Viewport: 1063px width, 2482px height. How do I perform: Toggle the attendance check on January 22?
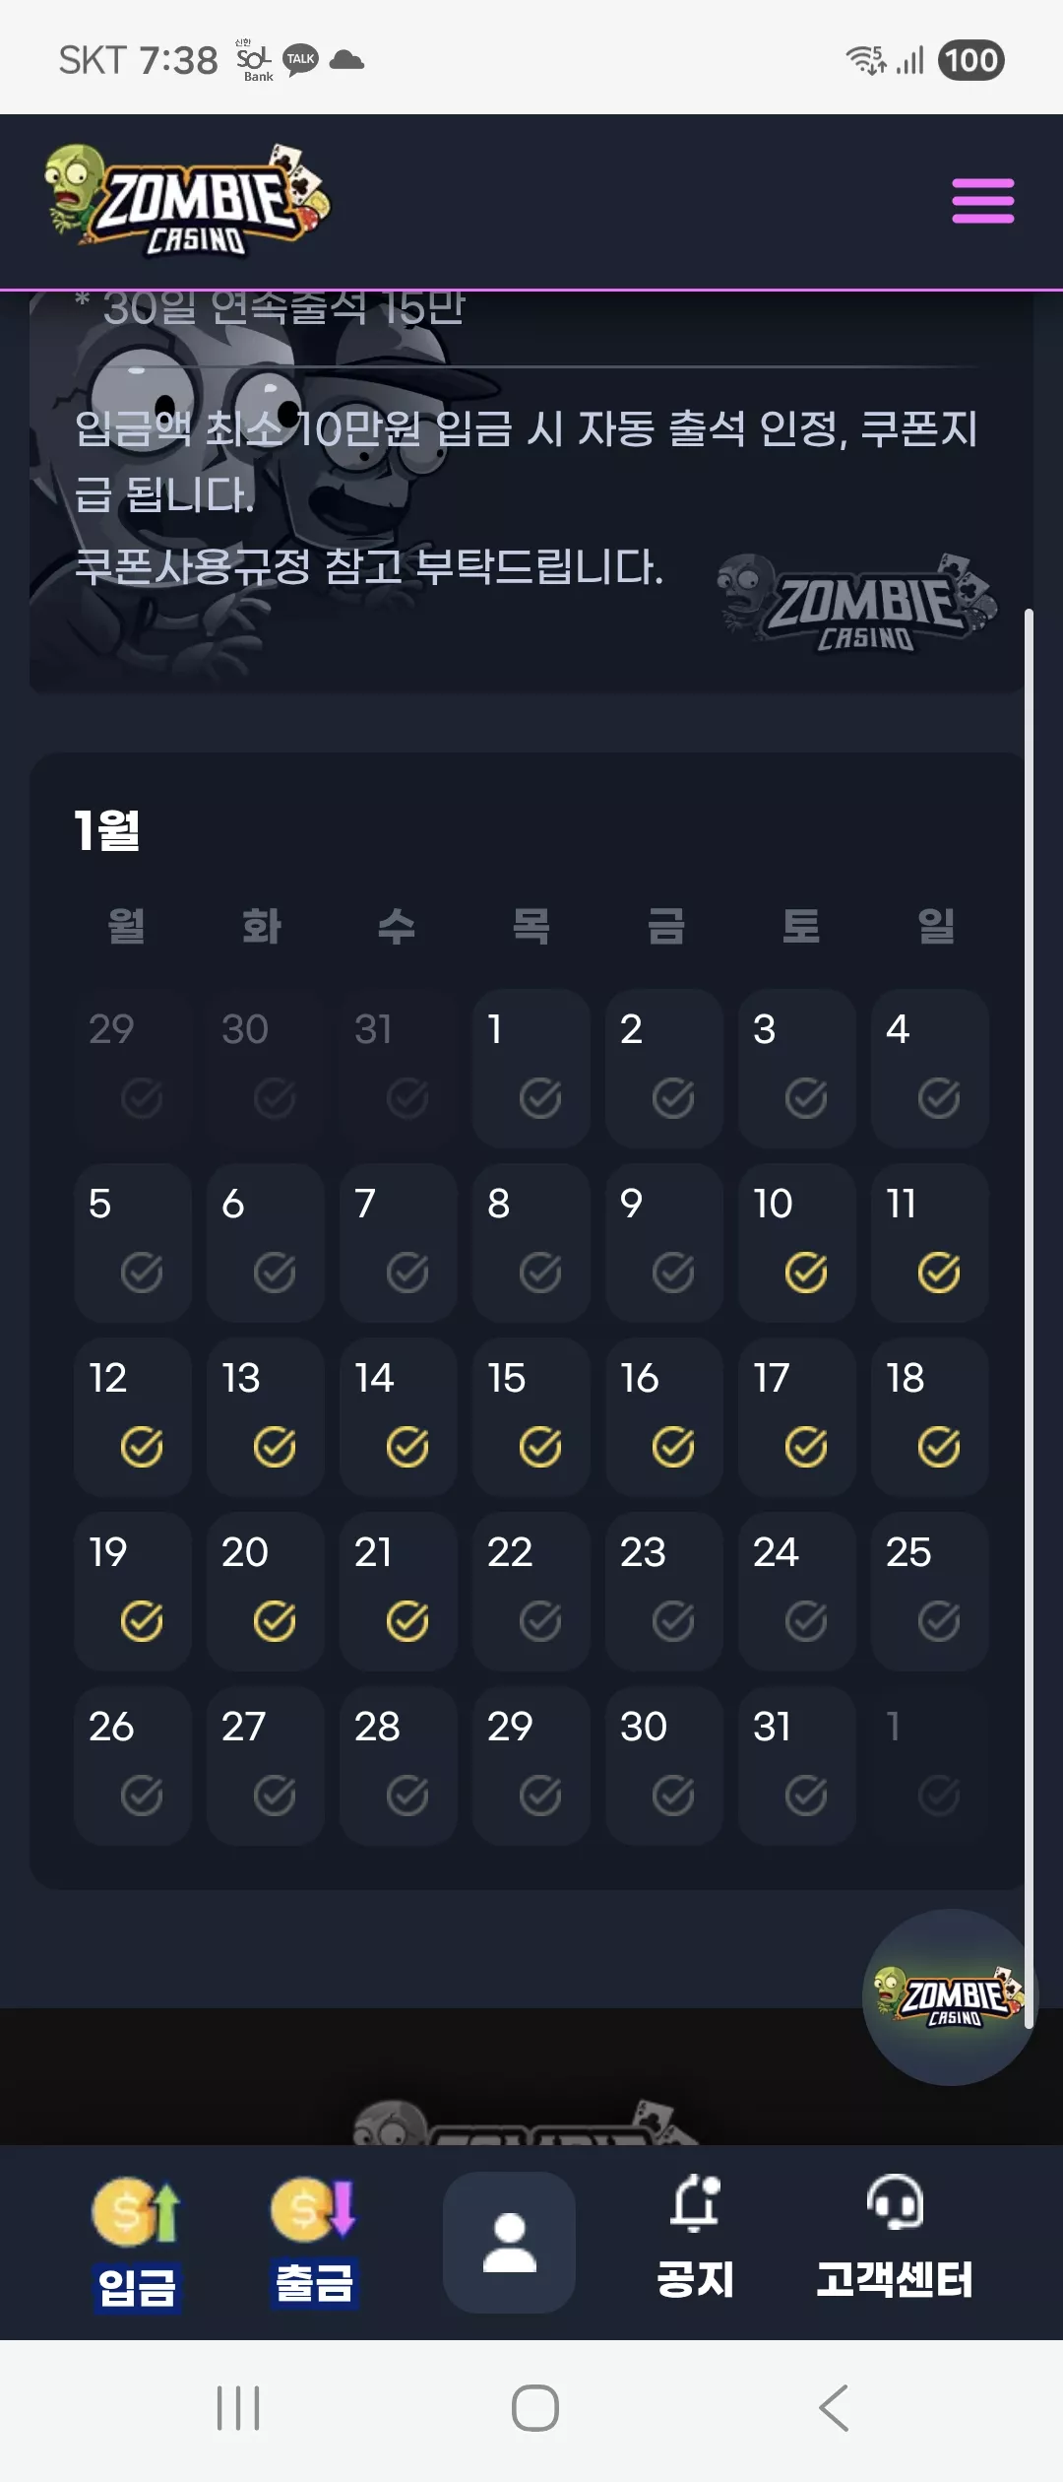pyautogui.click(x=540, y=1620)
